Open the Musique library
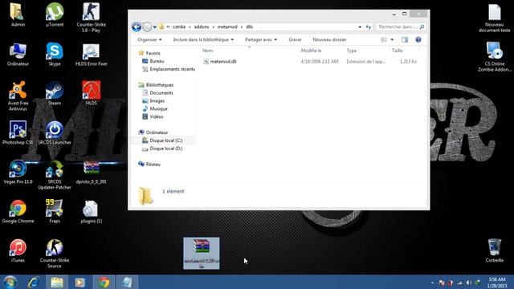The image size is (514, 289). coord(159,109)
